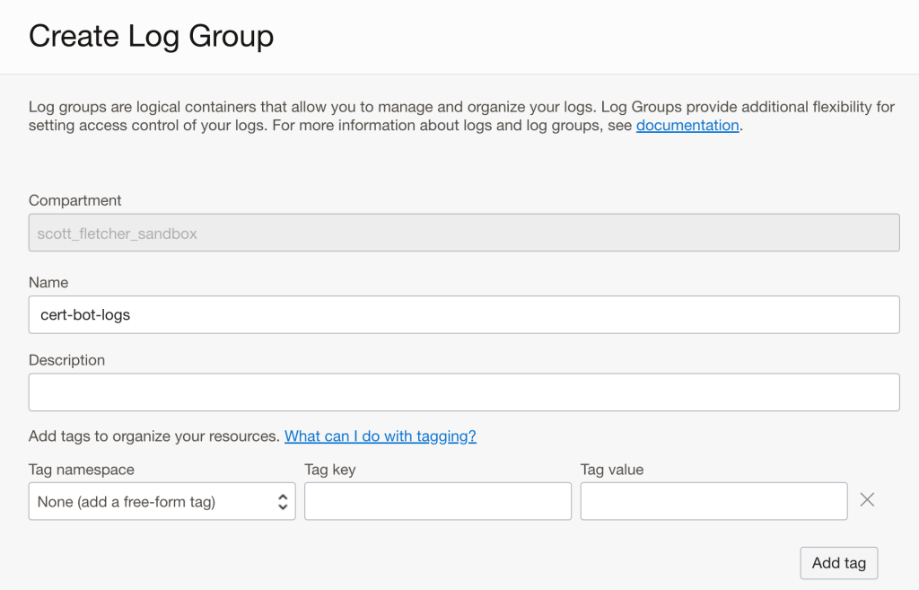Image resolution: width=919 pixels, height=590 pixels.
Task: Click the Create Log Group heading
Action: tap(151, 37)
